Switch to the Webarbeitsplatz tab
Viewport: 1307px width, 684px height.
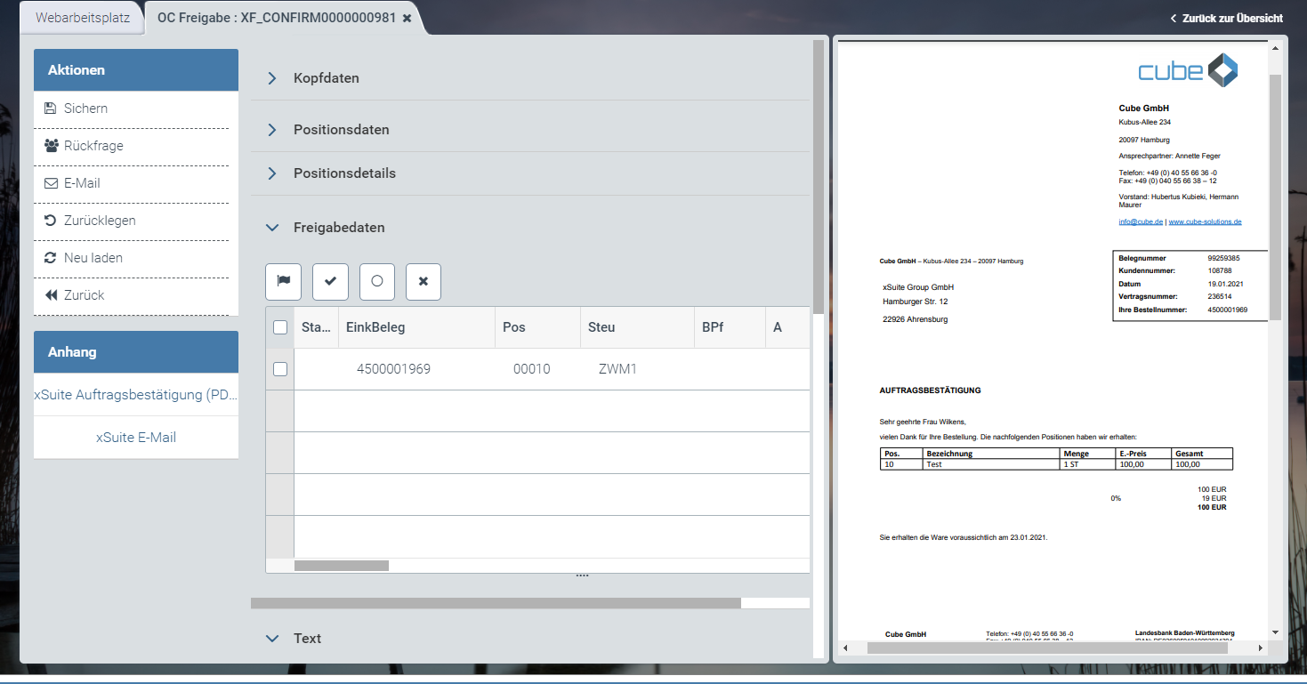pos(82,18)
